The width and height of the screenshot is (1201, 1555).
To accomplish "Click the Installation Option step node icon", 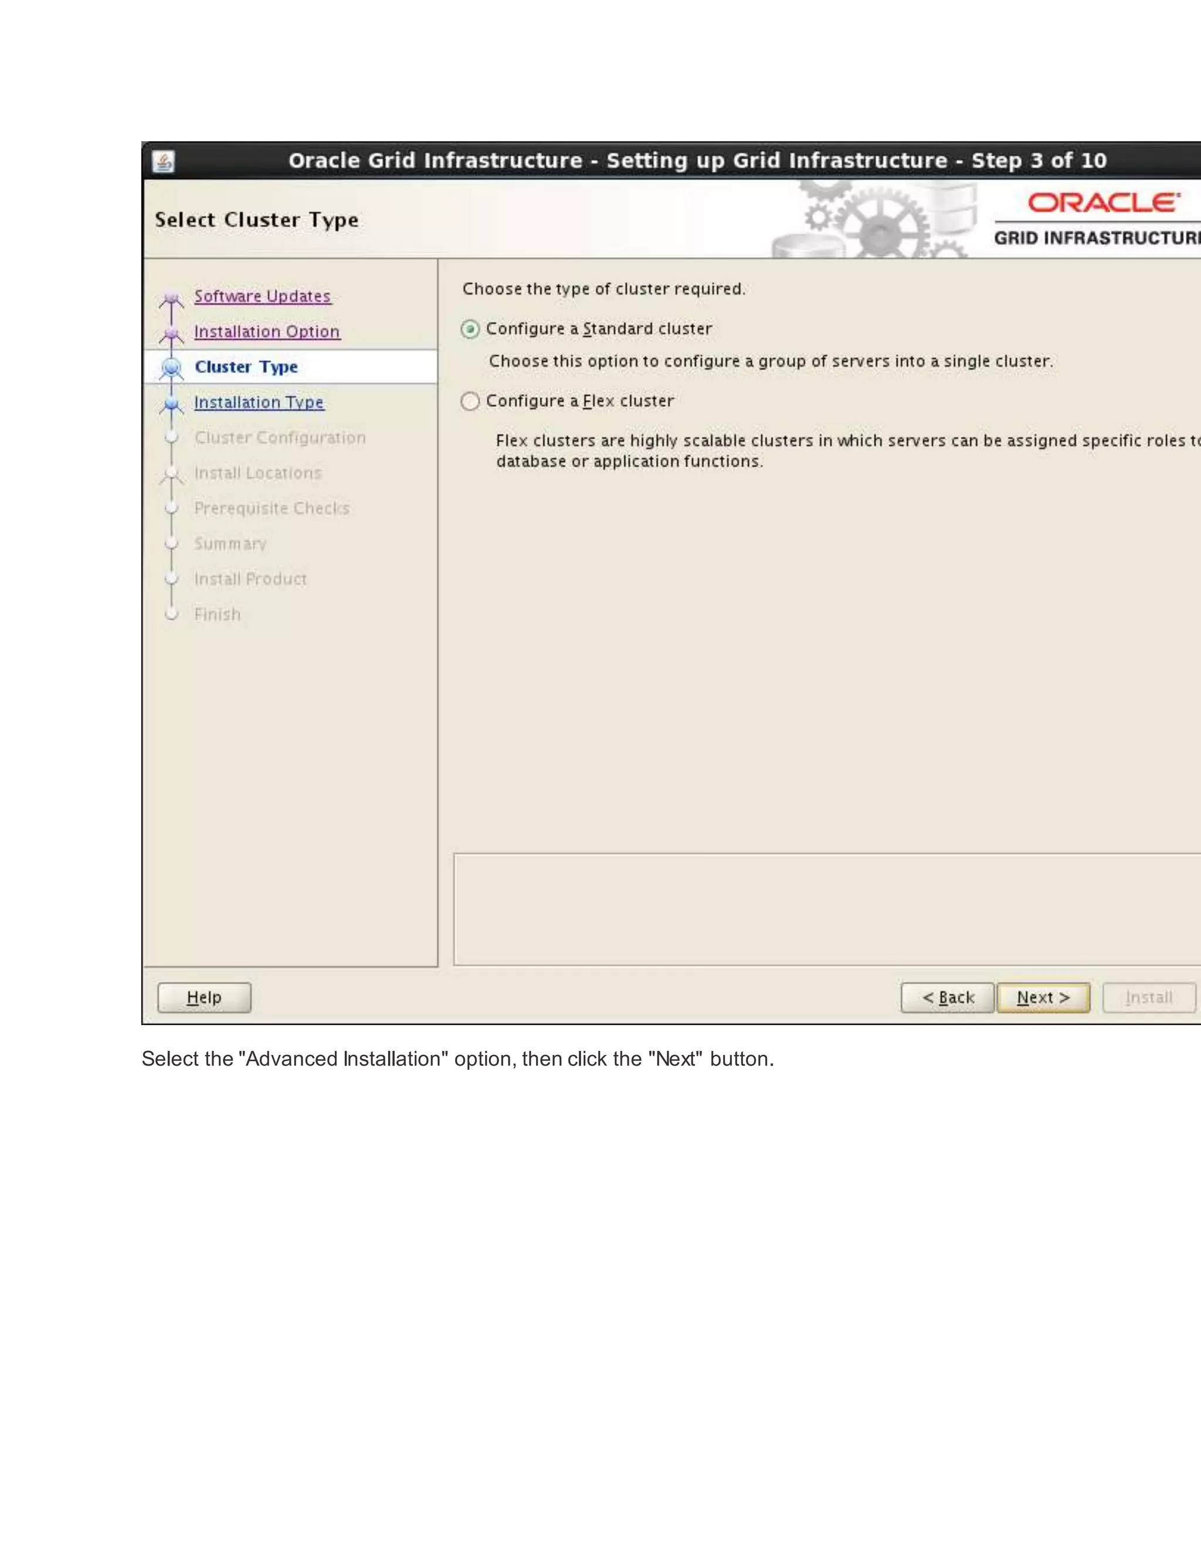I will (171, 334).
